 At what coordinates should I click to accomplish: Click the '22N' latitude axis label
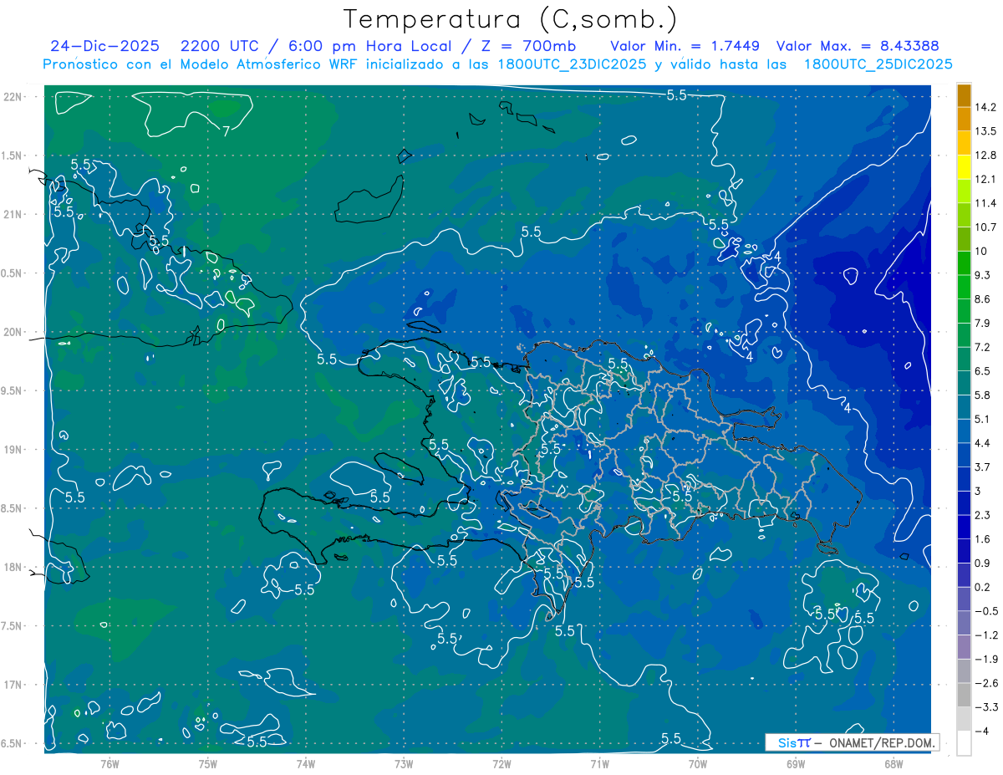pyautogui.click(x=13, y=97)
